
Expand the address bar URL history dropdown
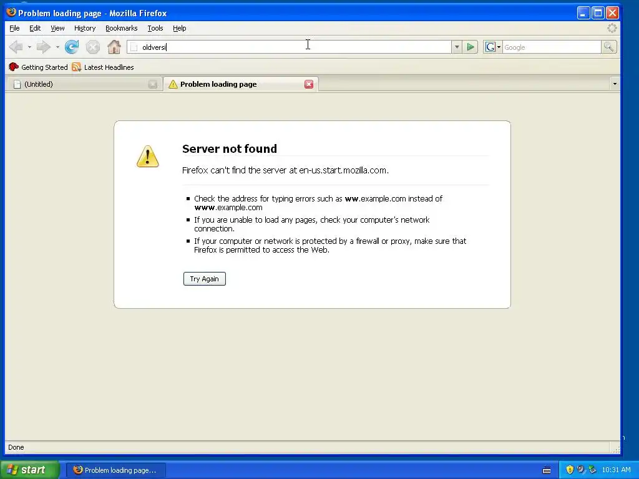(x=457, y=47)
